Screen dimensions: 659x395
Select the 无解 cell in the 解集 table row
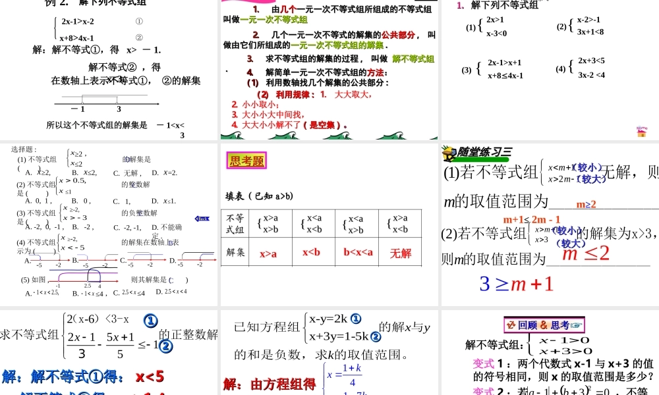401,251
